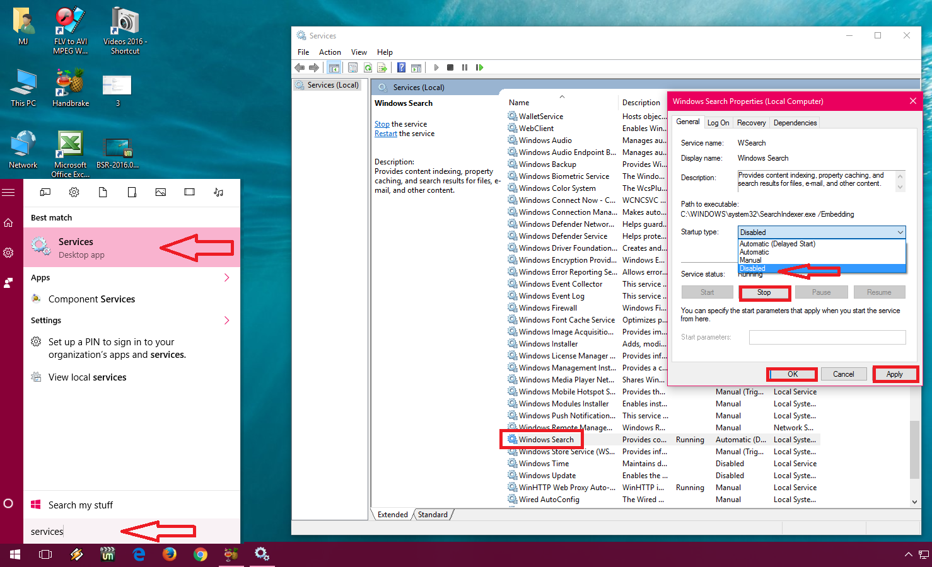The height and width of the screenshot is (567, 932).
Task: Click the Export List toolbar icon
Action: [x=382, y=67]
